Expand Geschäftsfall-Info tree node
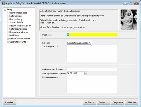The height and width of the screenshot is (107, 141). coord(8,42)
